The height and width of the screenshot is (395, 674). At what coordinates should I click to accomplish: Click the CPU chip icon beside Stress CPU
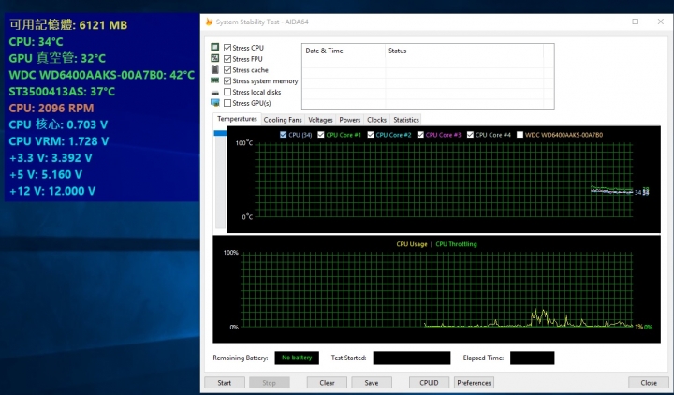215,47
